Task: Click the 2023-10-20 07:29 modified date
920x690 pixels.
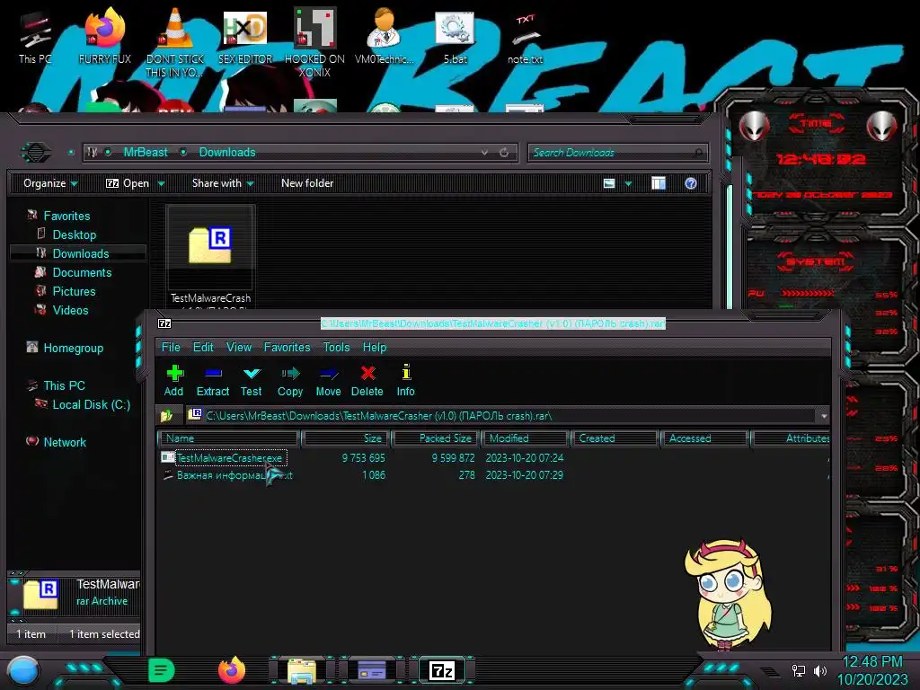Action: (525, 475)
